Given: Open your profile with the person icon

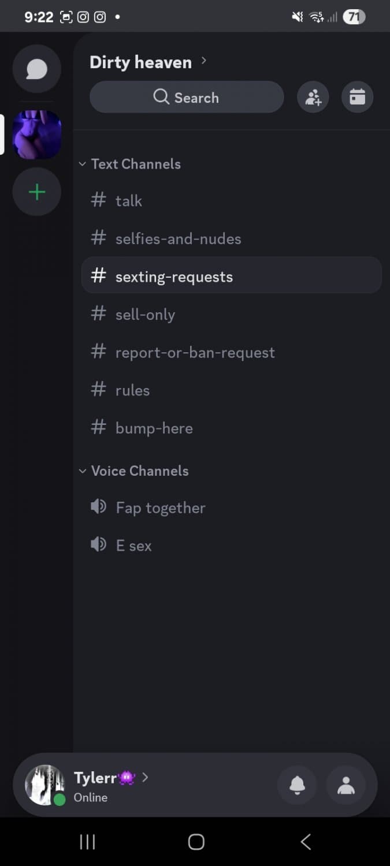Looking at the screenshot, I should coord(346,785).
